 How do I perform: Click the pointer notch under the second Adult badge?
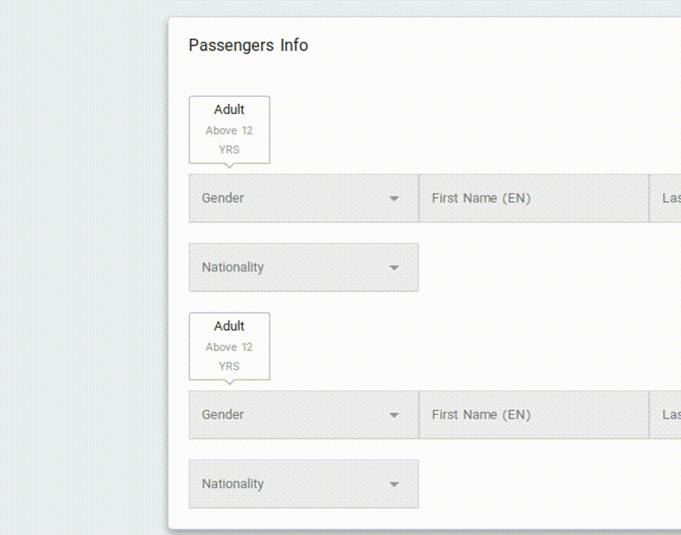coord(229,382)
